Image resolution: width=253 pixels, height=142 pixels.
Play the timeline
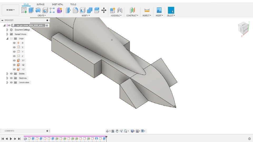pyautogui.click(x=11, y=139)
